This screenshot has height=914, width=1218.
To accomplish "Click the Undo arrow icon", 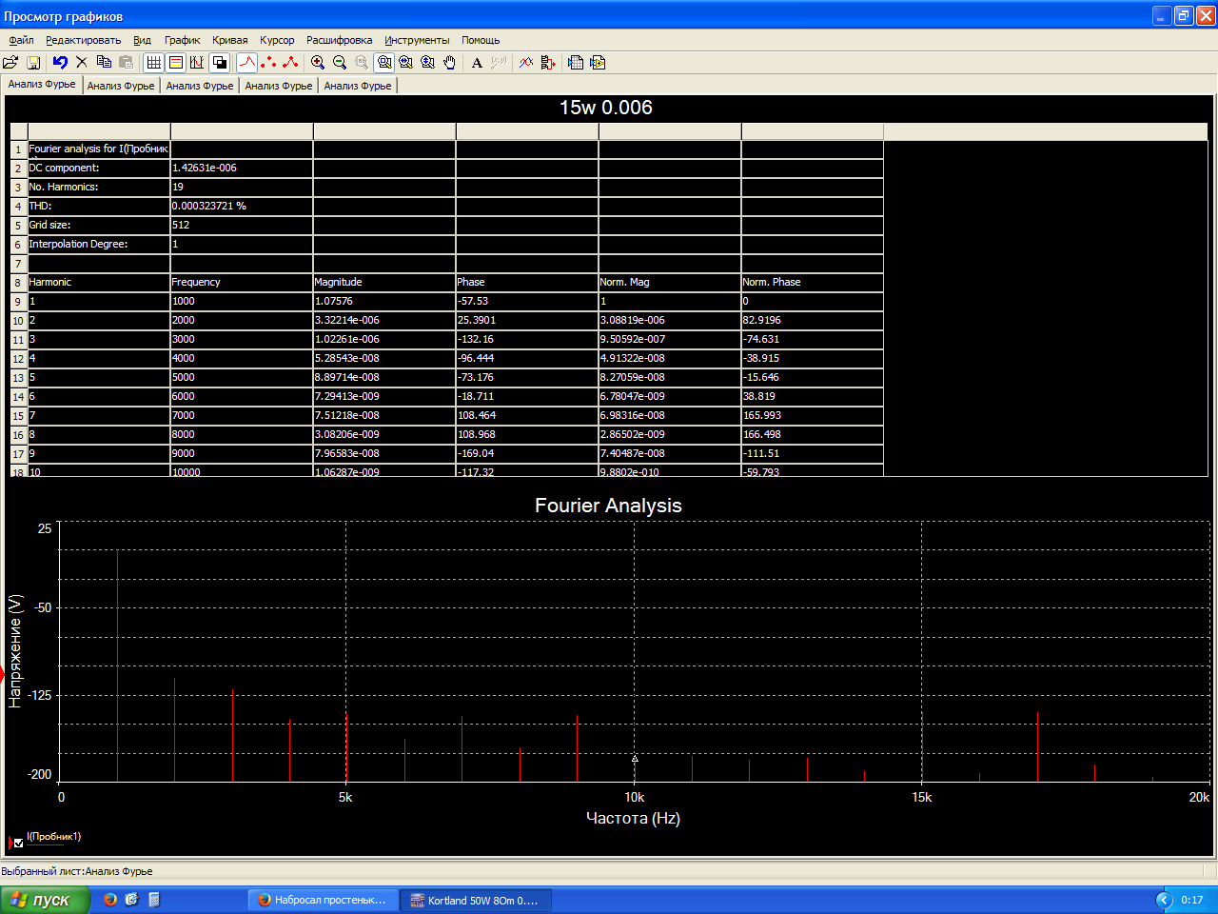I will click(x=60, y=63).
